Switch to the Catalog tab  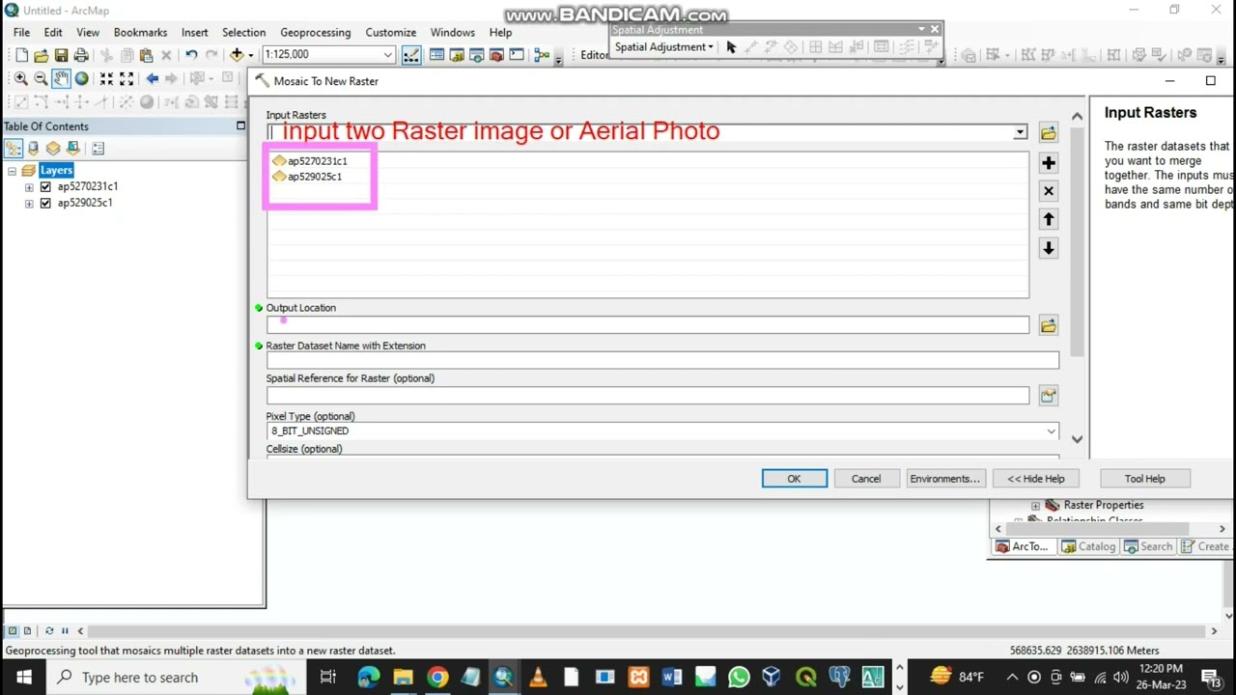(x=1088, y=546)
